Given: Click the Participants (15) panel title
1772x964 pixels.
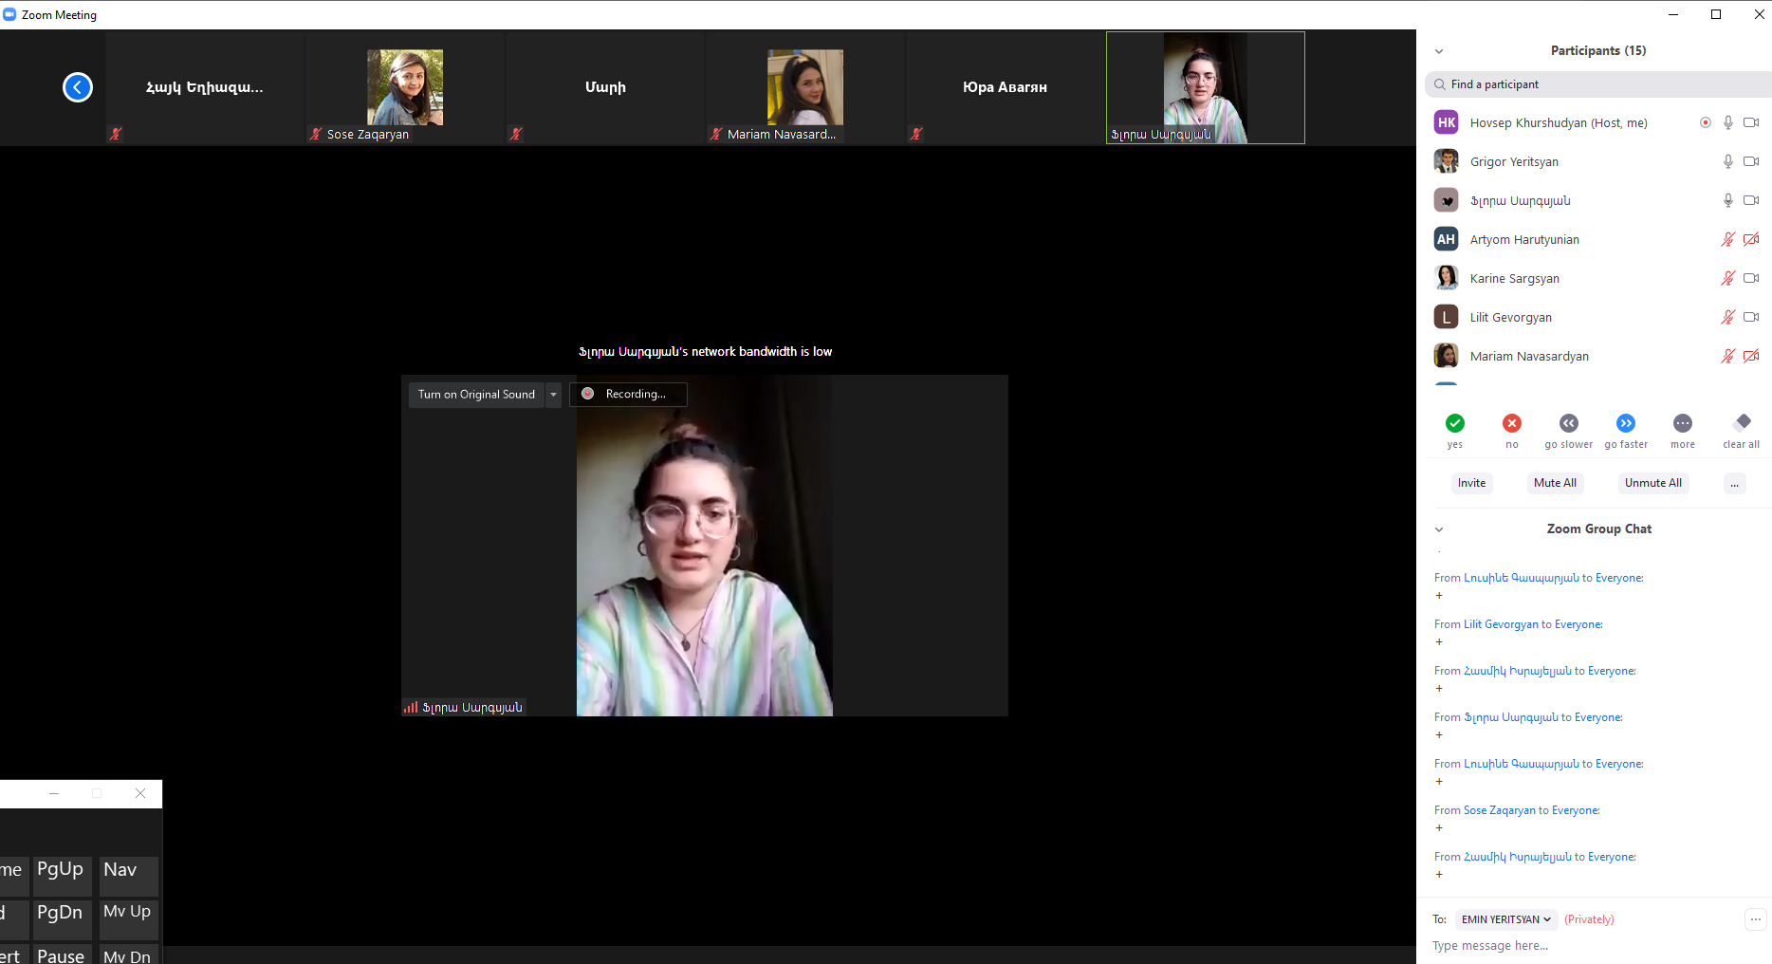Looking at the screenshot, I should pyautogui.click(x=1598, y=50).
